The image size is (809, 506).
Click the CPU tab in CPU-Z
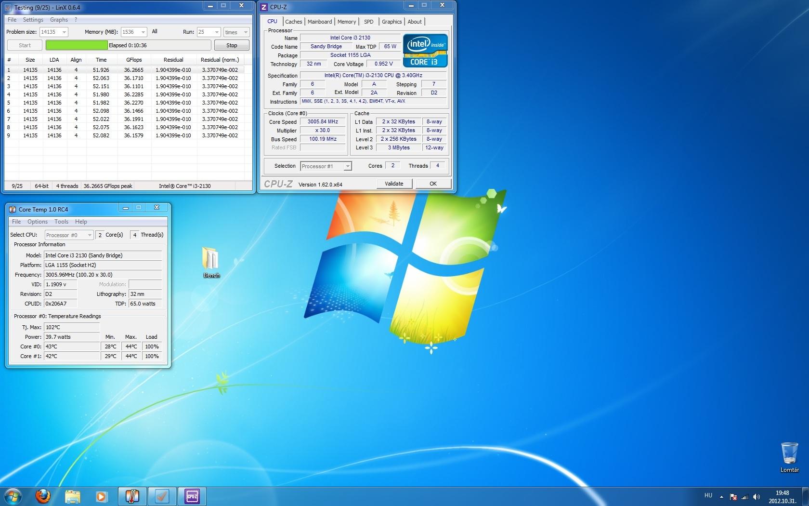[x=272, y=21]
